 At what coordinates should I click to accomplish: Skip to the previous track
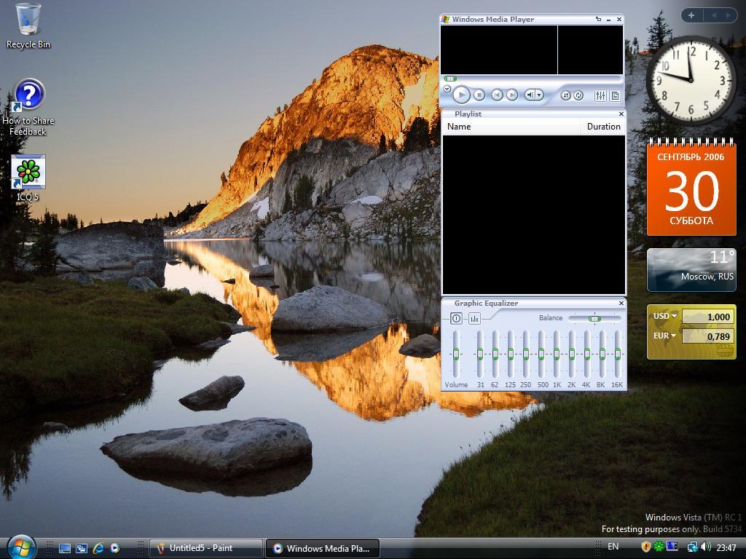coord(497,95)
